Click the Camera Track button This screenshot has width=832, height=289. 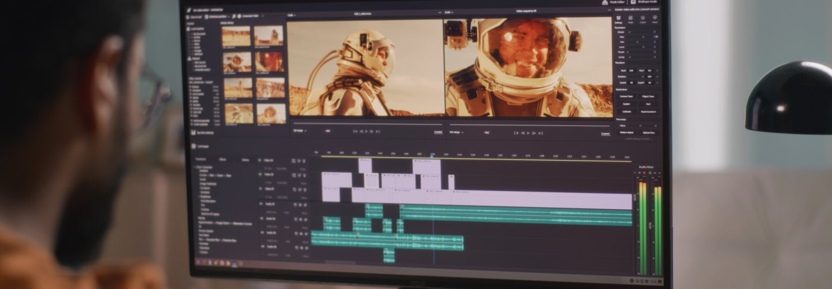(x=627, y=96)
